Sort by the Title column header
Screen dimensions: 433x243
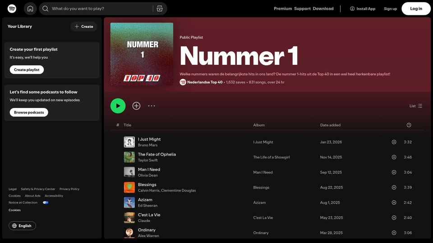[x=127, y=125]
